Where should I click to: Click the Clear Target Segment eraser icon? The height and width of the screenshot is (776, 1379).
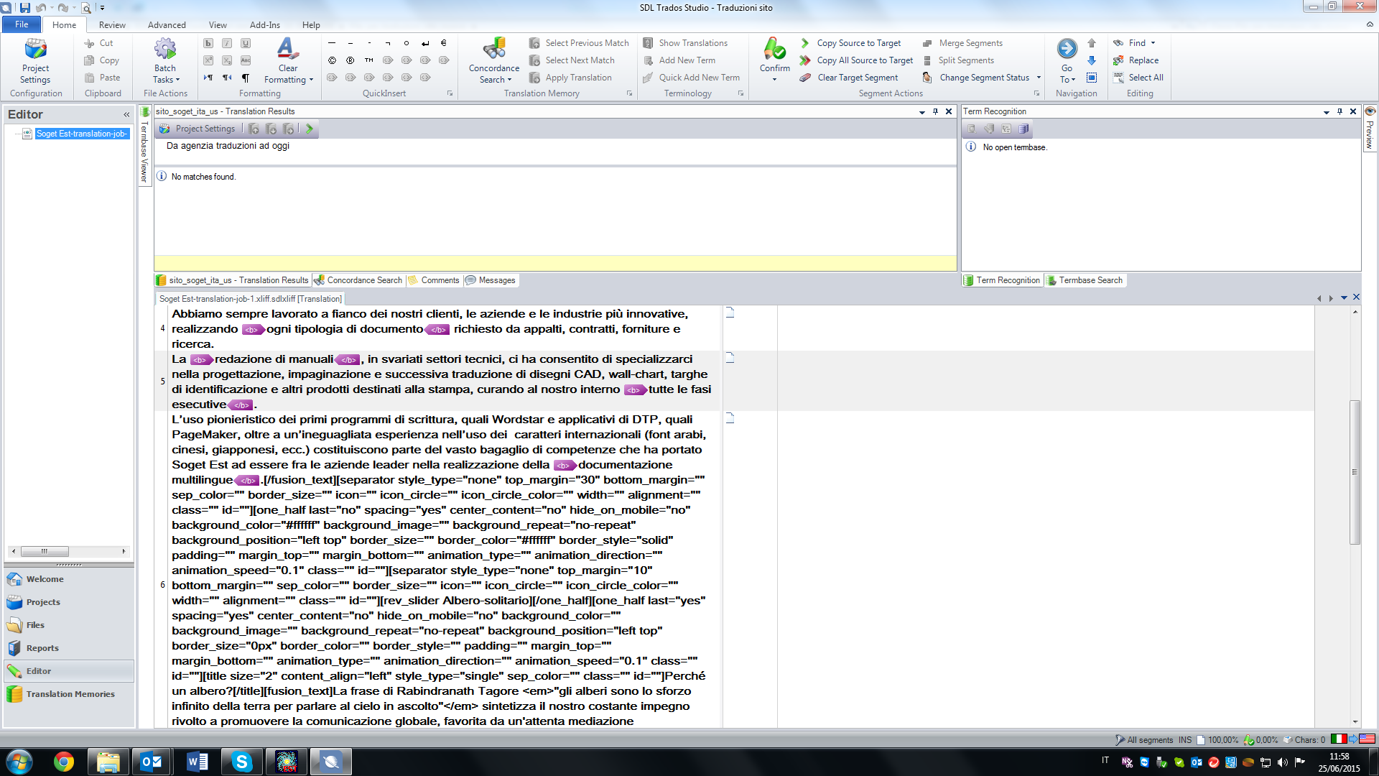tap(805, 78)
